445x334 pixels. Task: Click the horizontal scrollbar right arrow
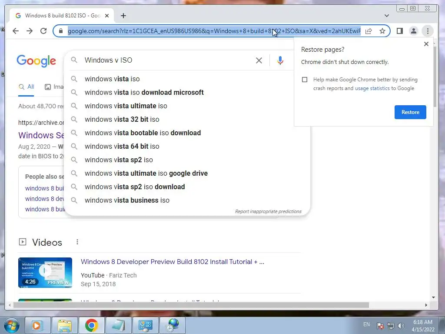[426, 305]
